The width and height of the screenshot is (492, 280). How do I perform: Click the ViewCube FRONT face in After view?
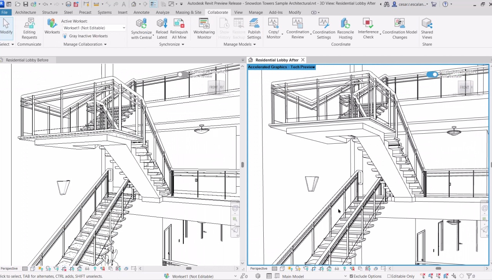click(465, 88)
